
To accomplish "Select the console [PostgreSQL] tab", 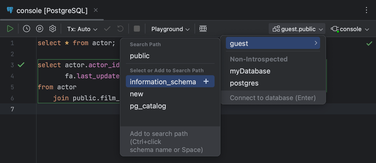I will coord(52,11).
